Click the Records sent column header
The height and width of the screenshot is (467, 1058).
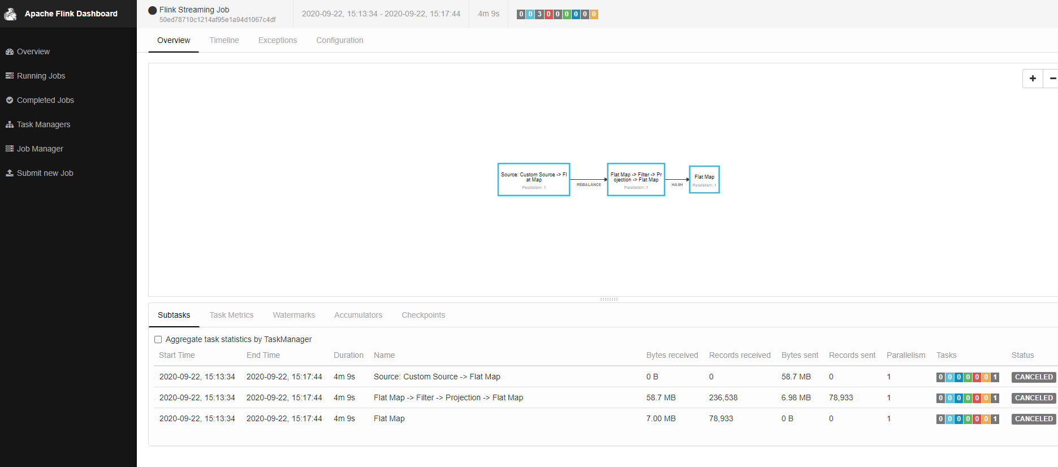click(852, 355)
